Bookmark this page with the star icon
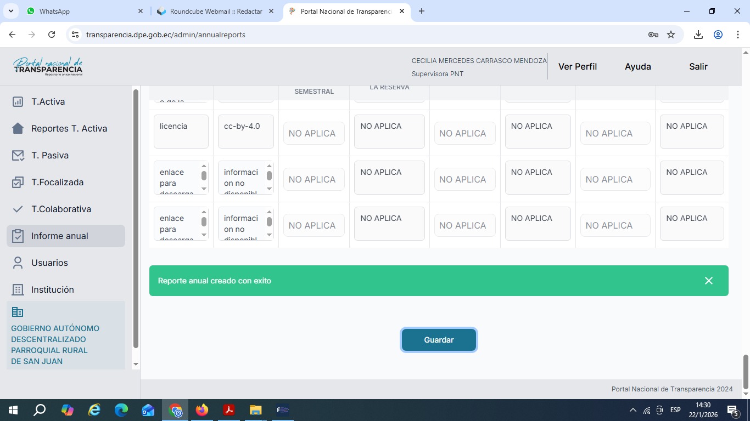Viewport: 750px width, 421px height. click(x=671, y=35)
